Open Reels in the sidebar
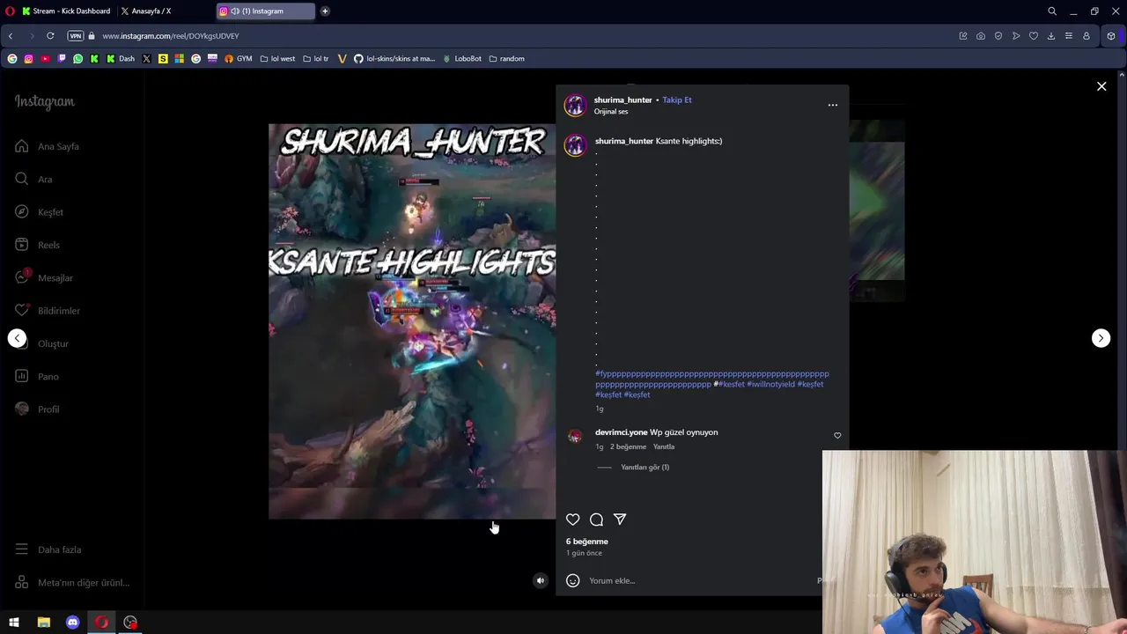Screen dimensions: 1127x634 pyautogui.click(x=37, y=245)
